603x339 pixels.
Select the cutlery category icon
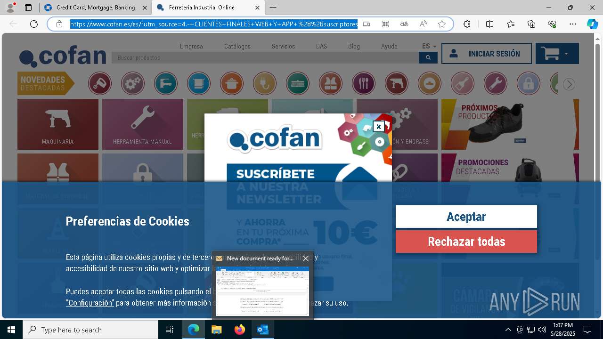(364, 84)
